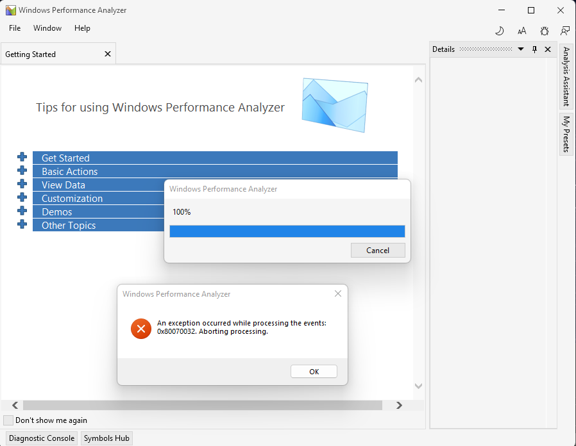Open the Diagnostic Console

click(x=42, y=438)
